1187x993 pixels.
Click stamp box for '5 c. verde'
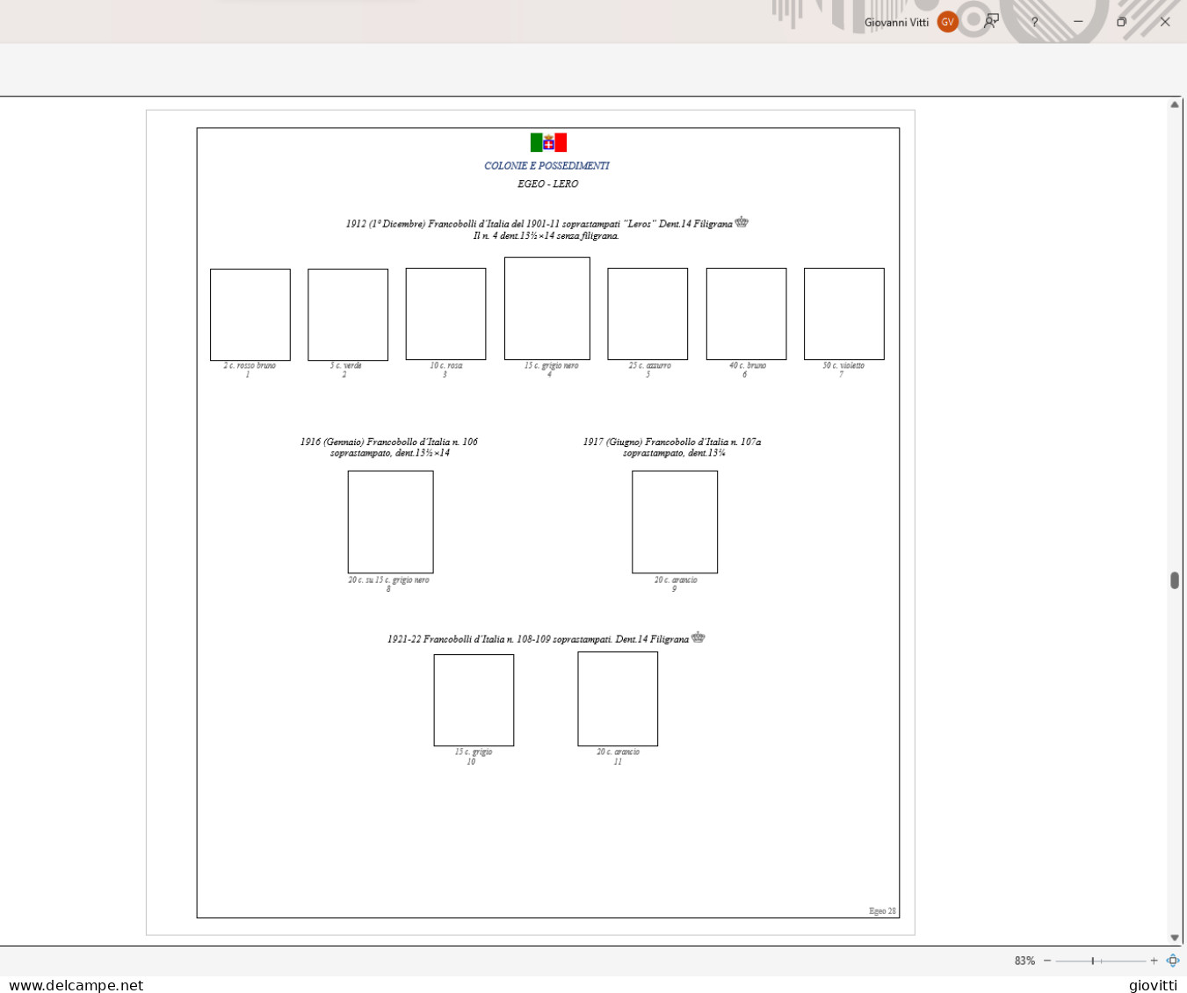348,314
